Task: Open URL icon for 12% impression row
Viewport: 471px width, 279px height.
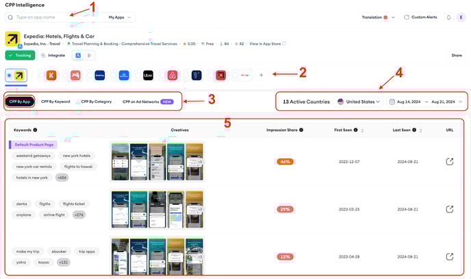Action: pyautogui.click(x=449, y=256)
